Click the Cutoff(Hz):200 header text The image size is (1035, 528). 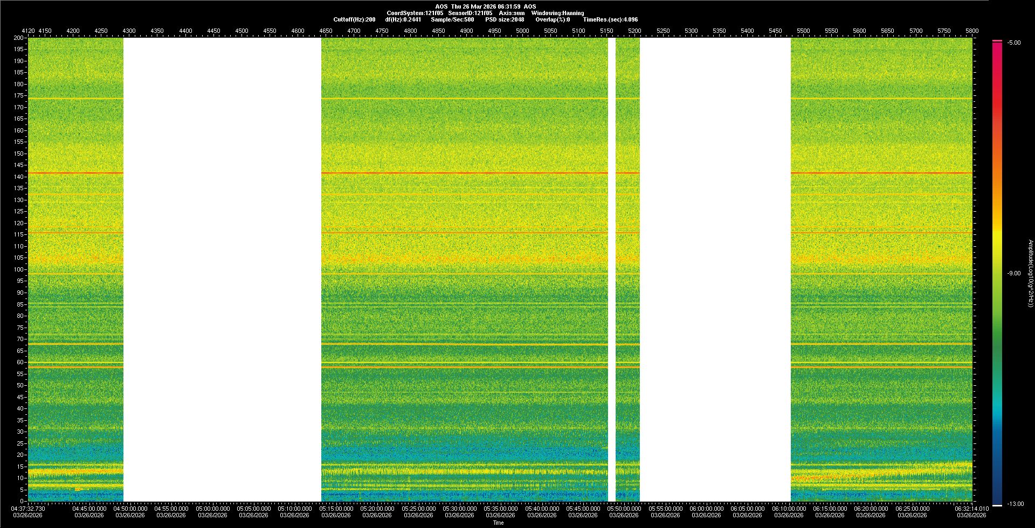354,19
